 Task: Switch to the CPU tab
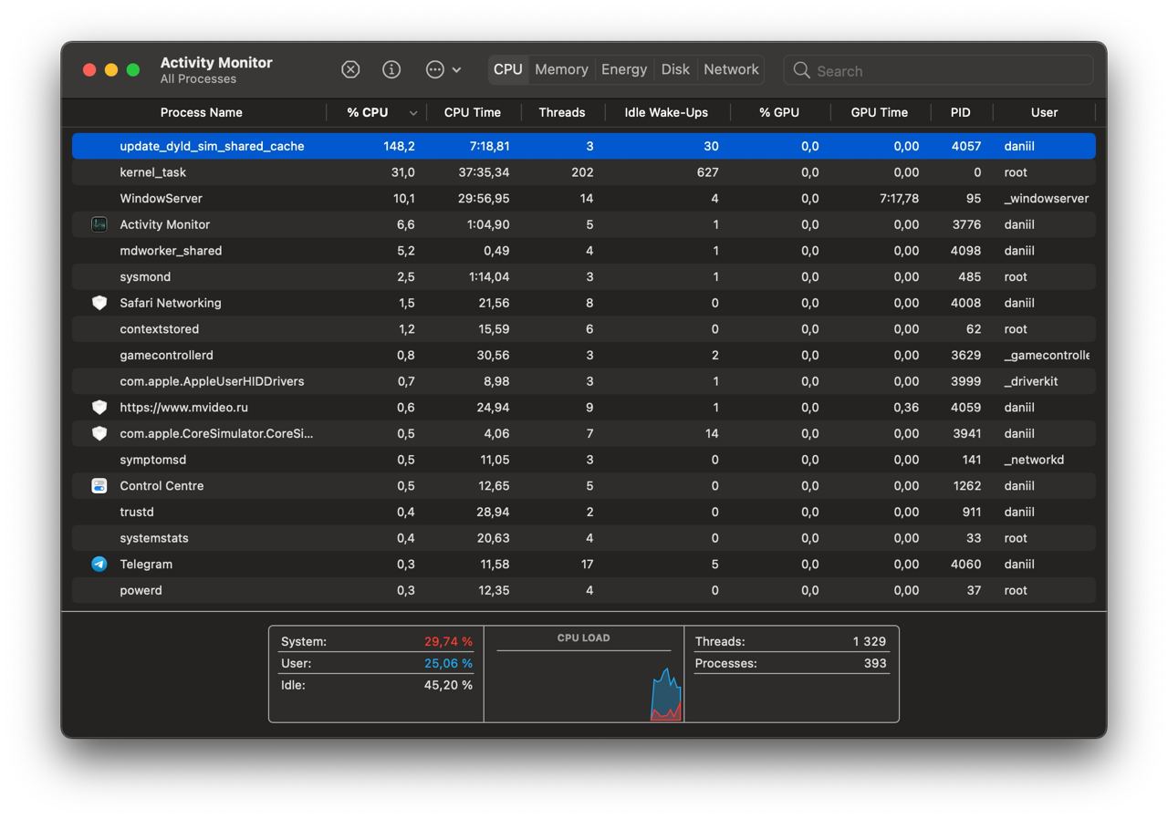(507, 69)
